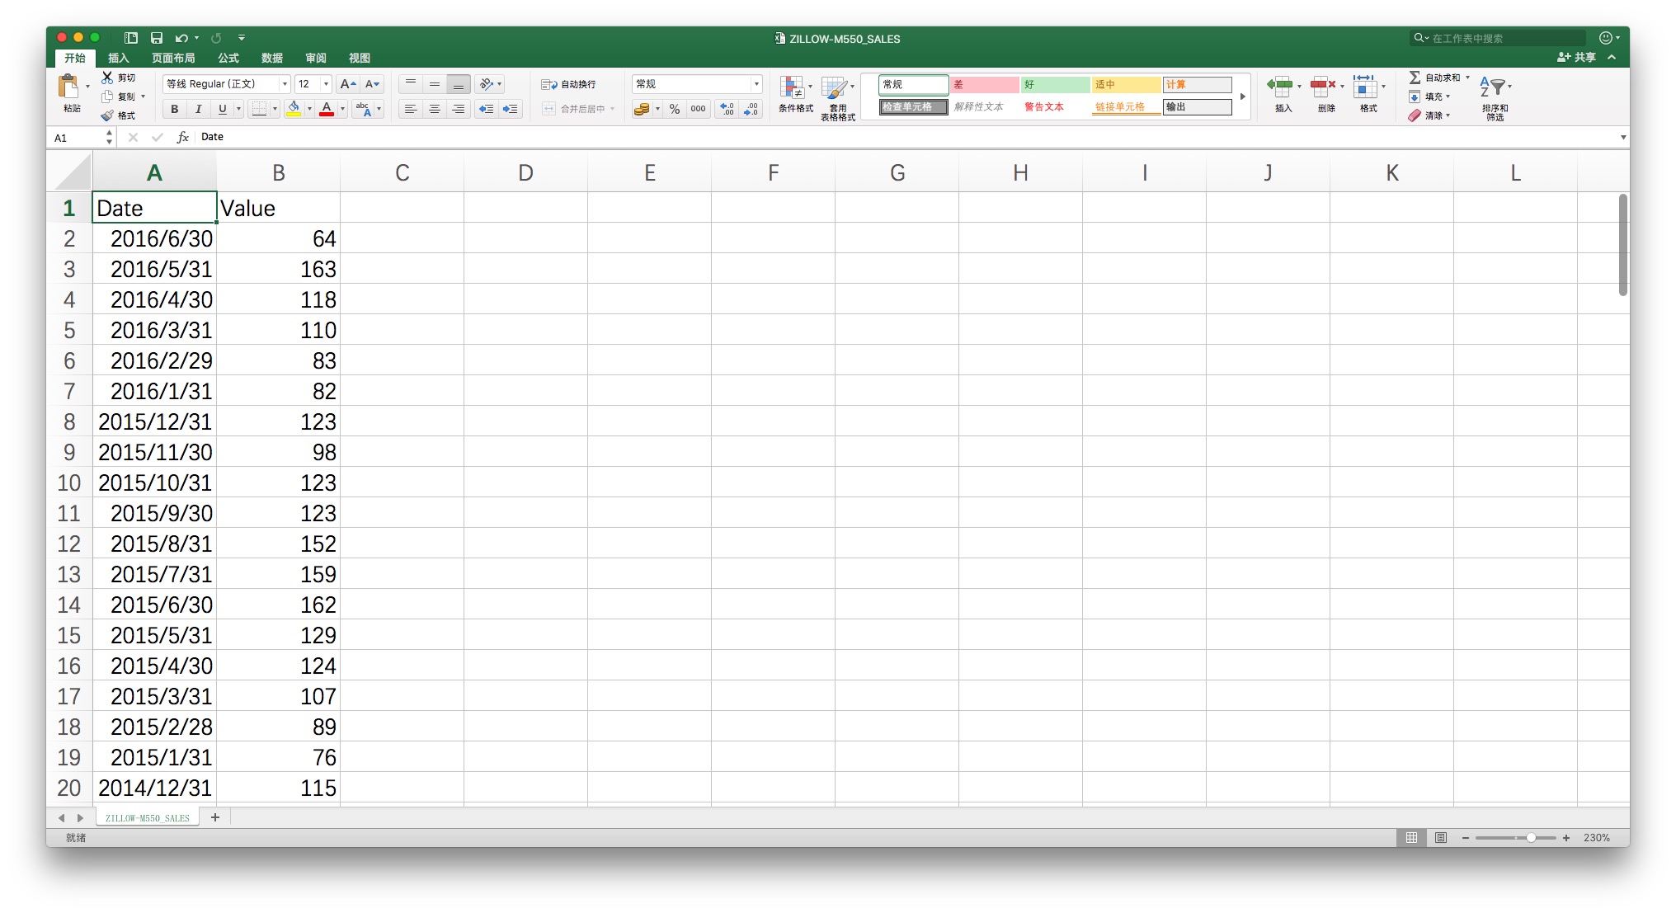Click the Cut scissors icon

click(x=107, y=78)
